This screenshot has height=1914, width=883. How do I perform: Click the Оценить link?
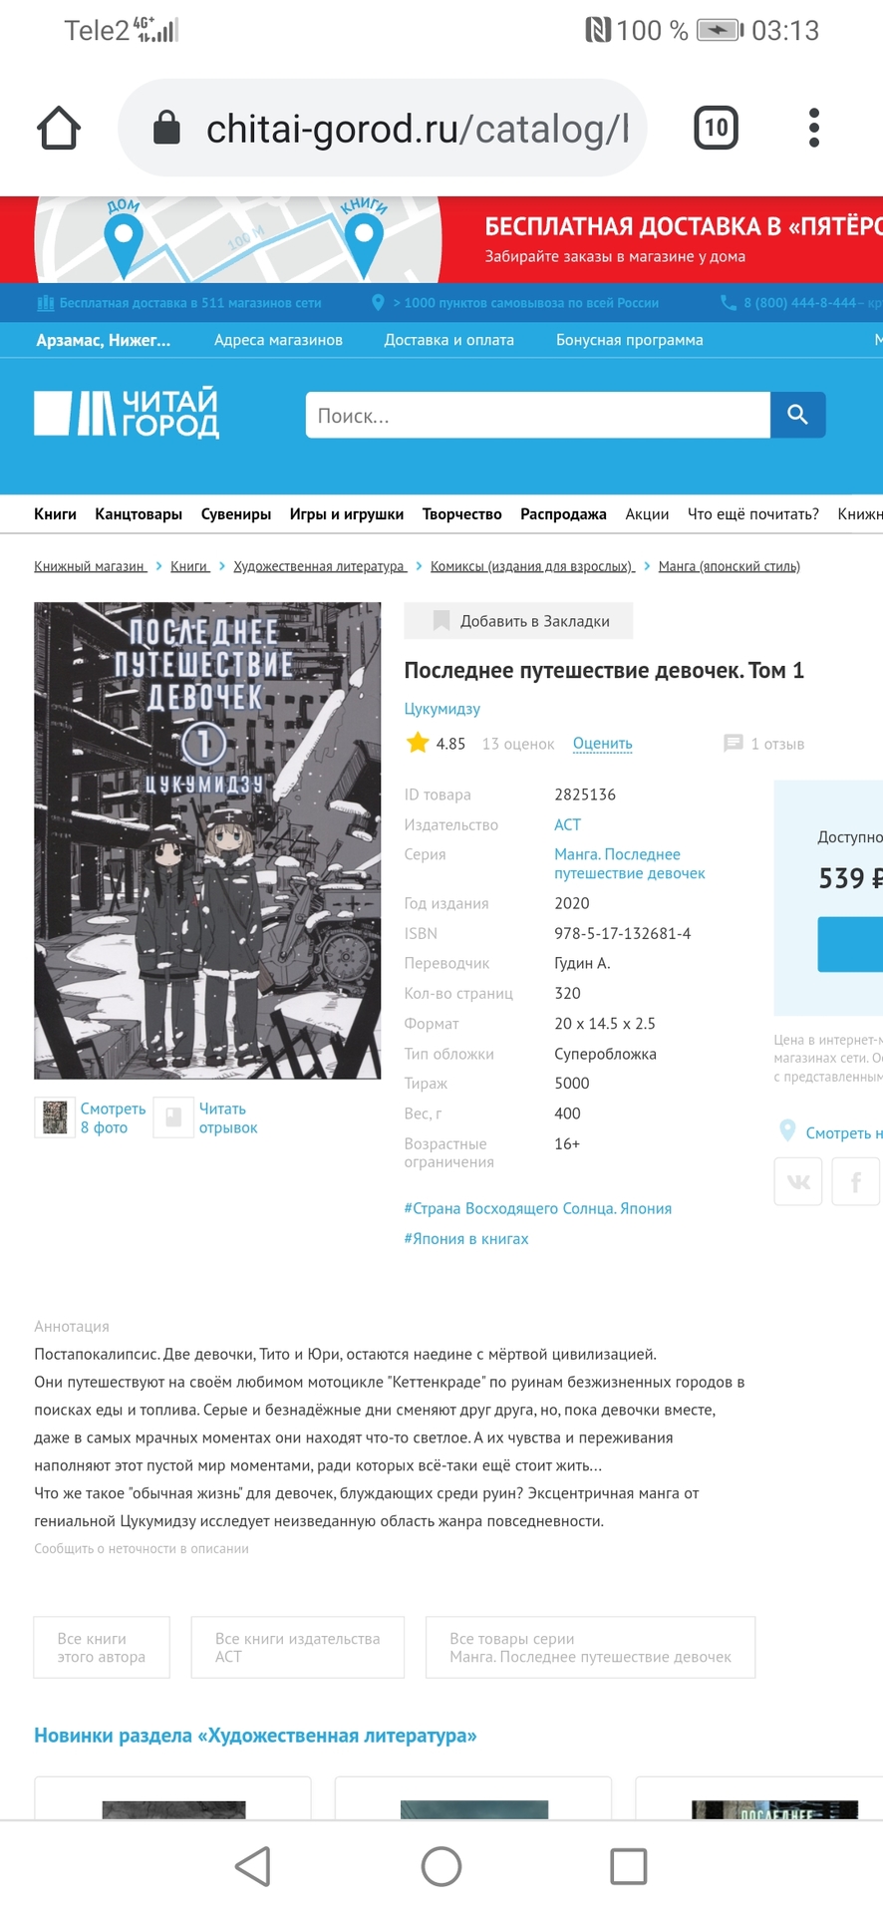pyautogui.click(x=603, y=744)
